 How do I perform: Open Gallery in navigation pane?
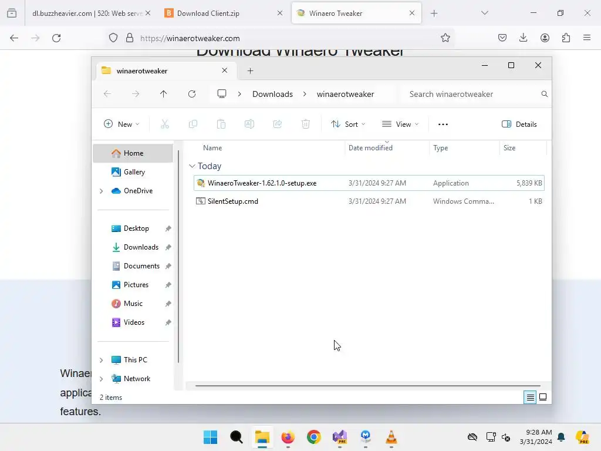coord(133,172)
